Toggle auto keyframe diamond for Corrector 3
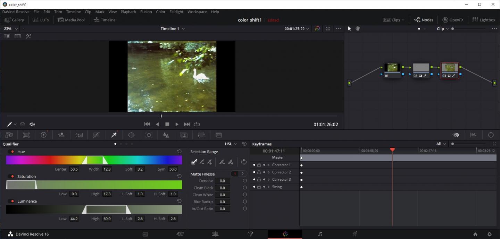Screen dimensions: 500x239 pyautogui.click(x=264, y=179)
